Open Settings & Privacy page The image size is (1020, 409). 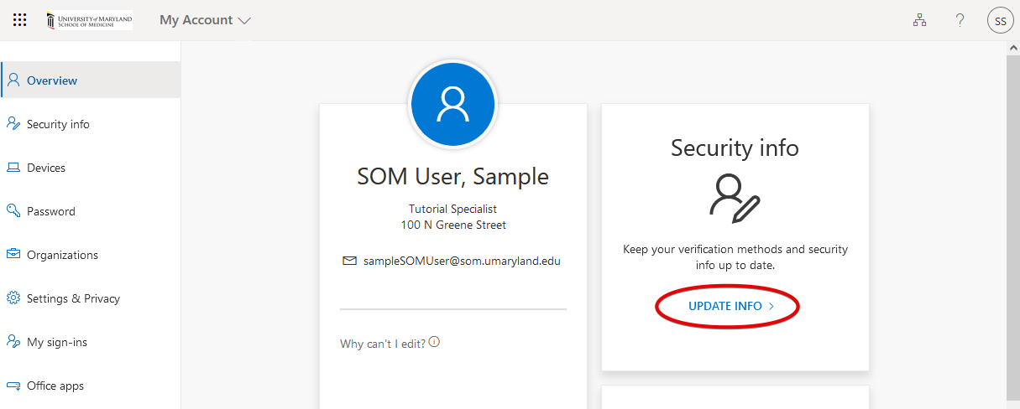click(x=73, y=298)
